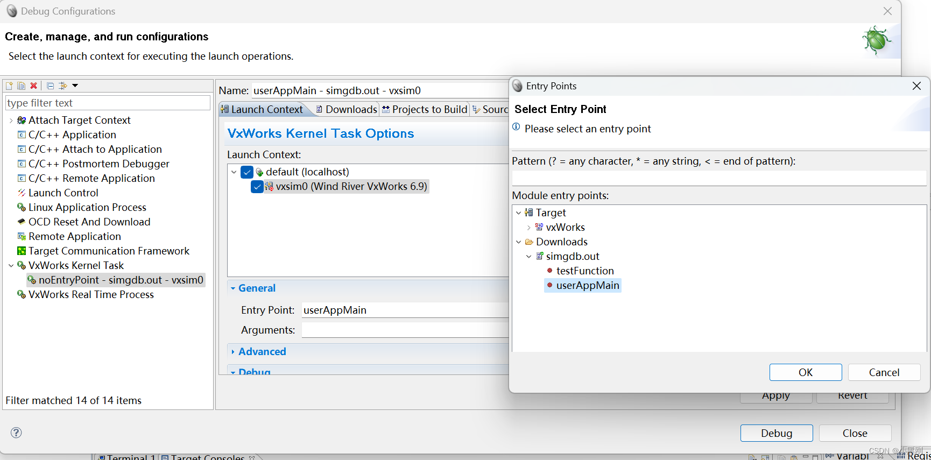The height and width of the screenshot is (460, 931).
Task: Delete the selected launch configuration
Action: tap(33, 86)
